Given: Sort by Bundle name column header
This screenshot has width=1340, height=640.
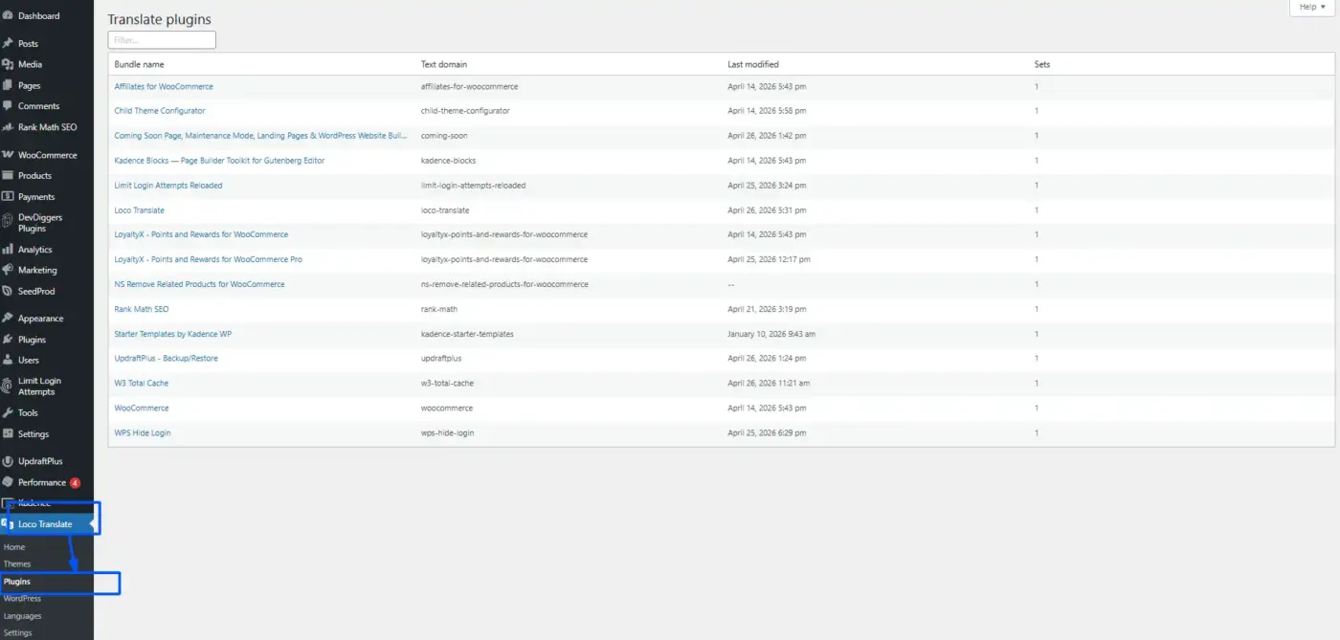Looking at the screenshot, I should pos(140,65).
